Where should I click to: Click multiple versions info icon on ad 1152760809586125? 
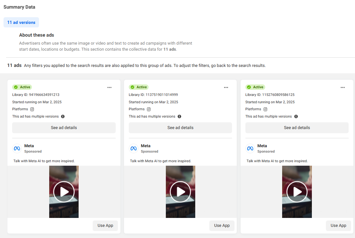(296, 117)
